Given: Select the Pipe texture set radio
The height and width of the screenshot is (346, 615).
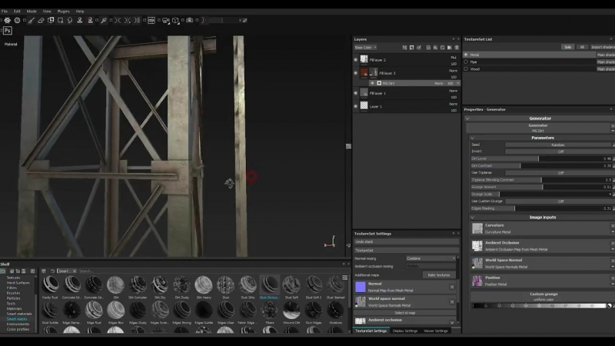Looking at the screenshot, I should (466, 62).
